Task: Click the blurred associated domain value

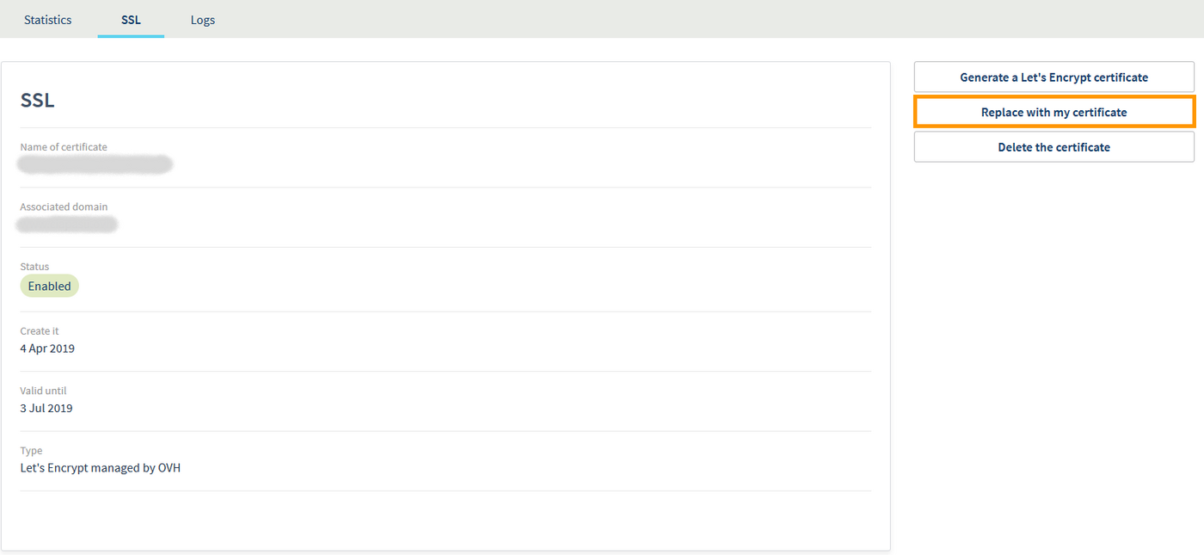Action: 67,224
